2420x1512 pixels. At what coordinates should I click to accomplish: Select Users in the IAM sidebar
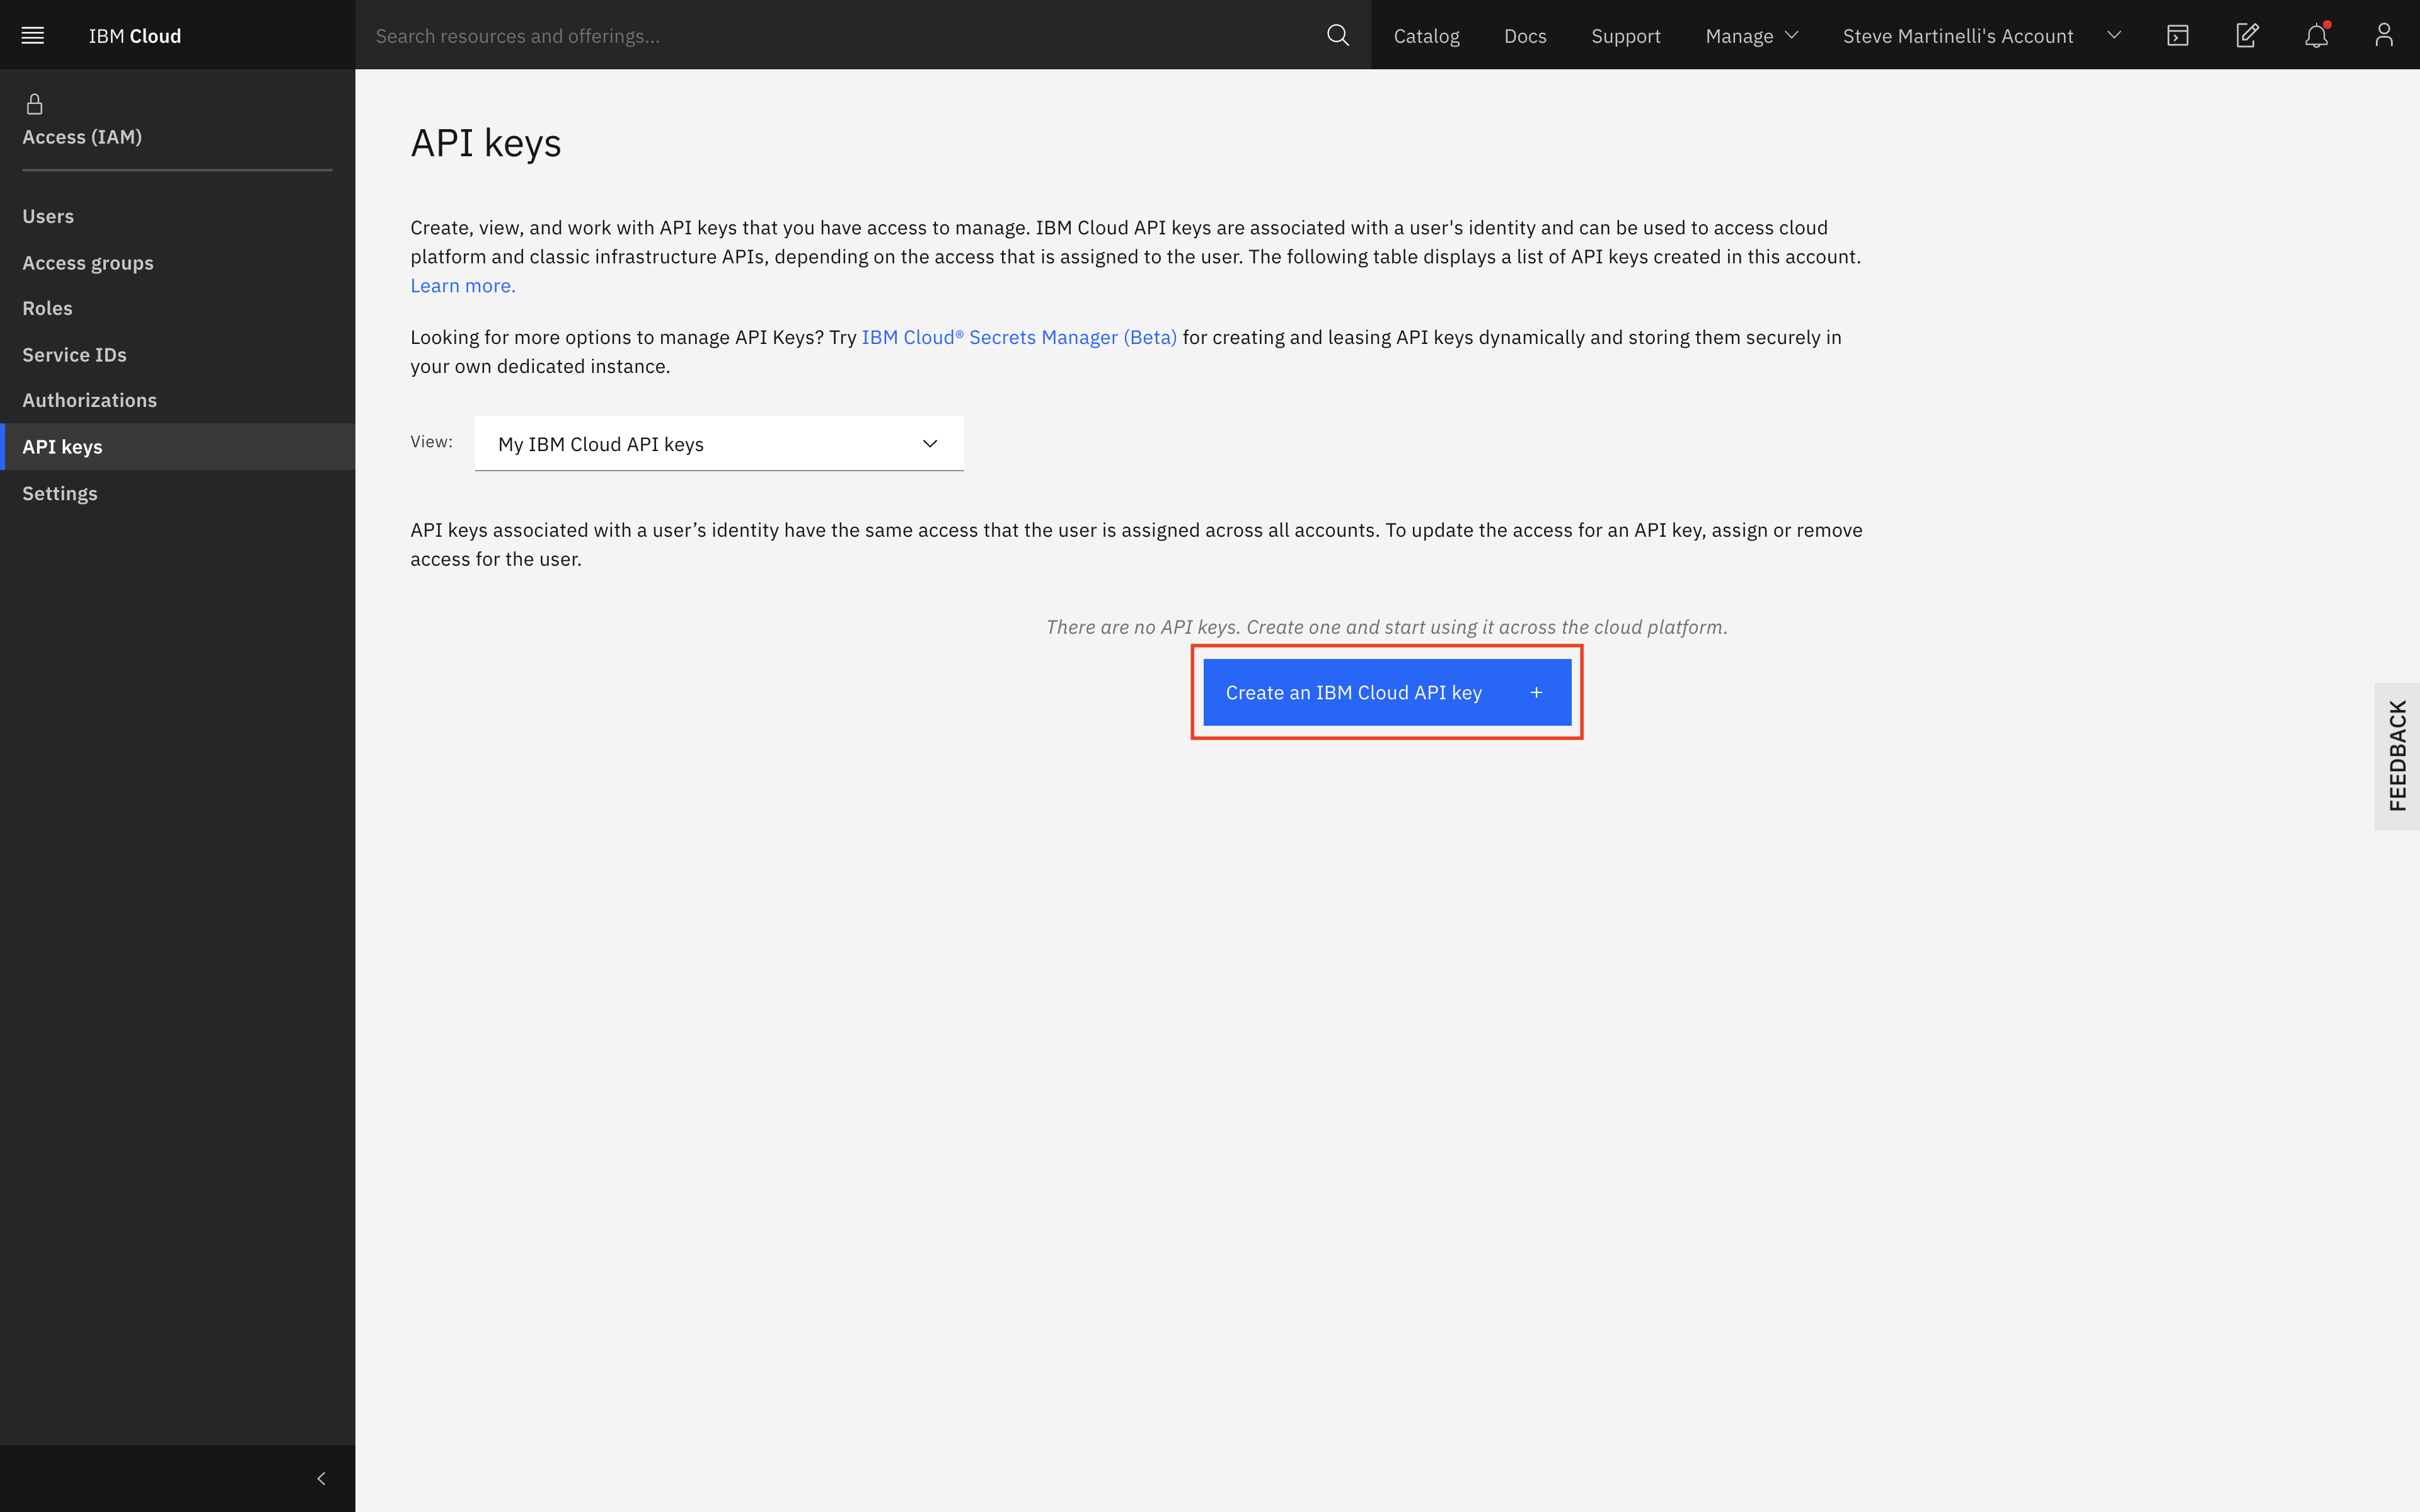click(x=48, y=216)
